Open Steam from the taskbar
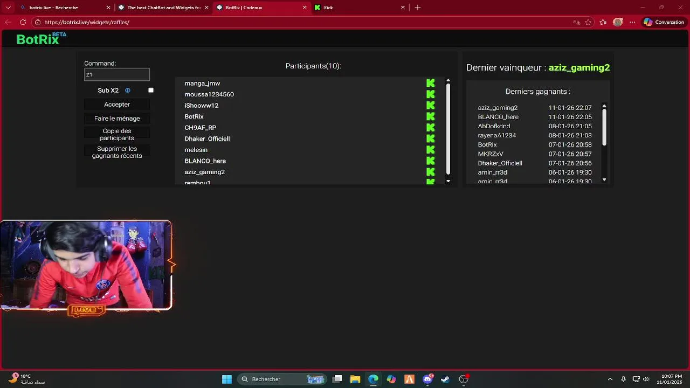This screenshot has width=690, height=388. (445, 379)
